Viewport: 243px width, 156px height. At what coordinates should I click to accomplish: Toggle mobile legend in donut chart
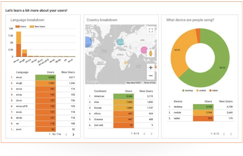pyautogui.click(x=201, y=91)
